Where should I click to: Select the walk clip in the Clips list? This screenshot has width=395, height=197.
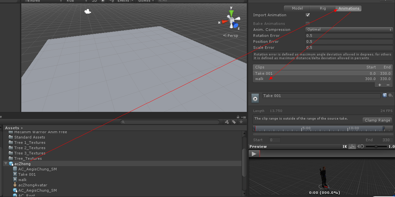[x=323, y=79]
